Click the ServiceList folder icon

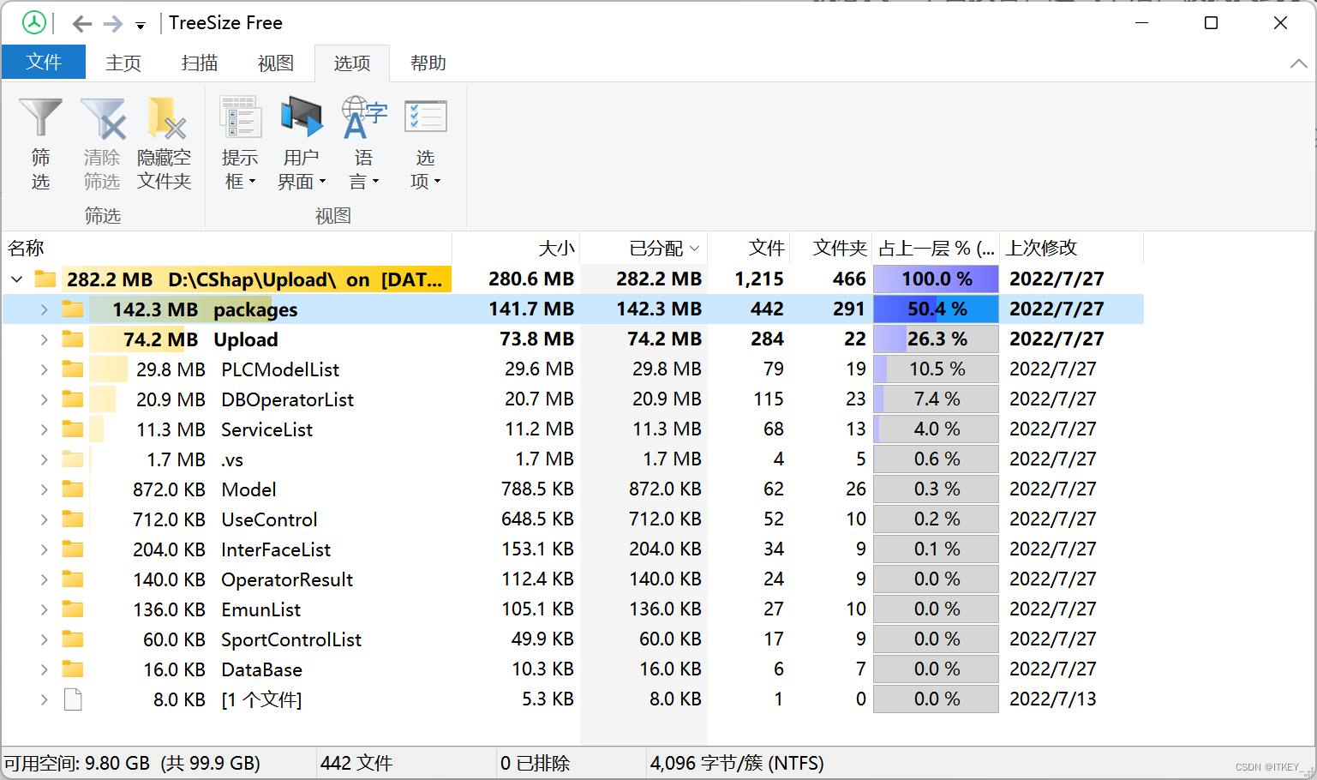click(x=73, y=429)
